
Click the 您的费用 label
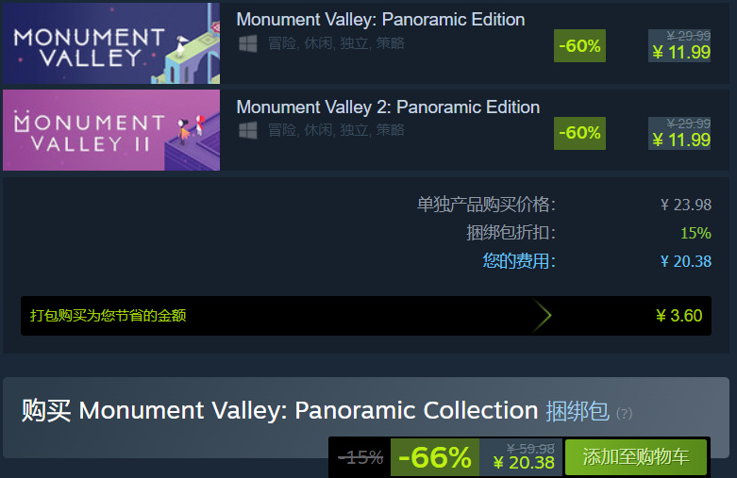519,260
